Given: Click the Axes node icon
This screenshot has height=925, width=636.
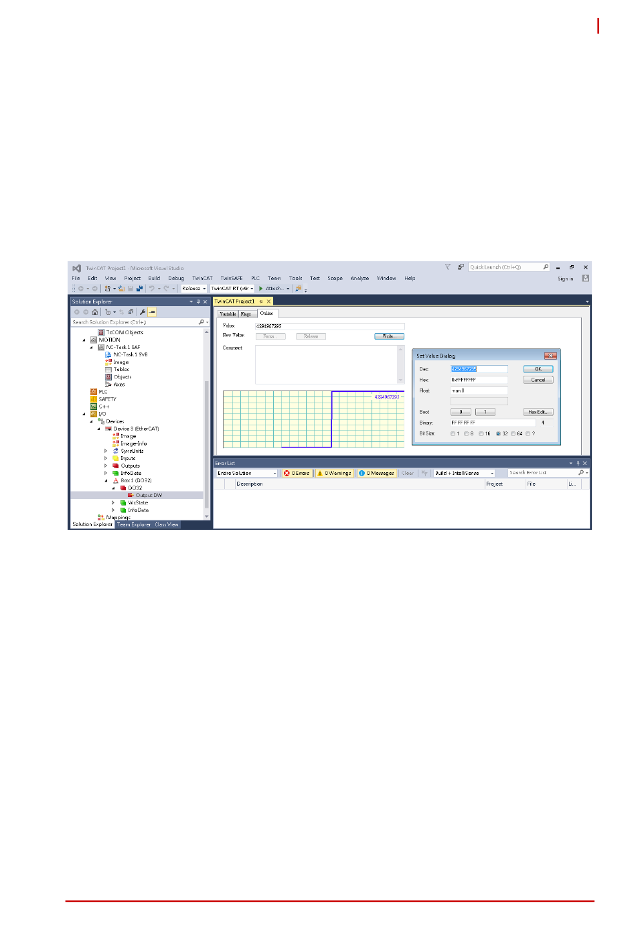Looking at the screenshot, I should pos(108,384).
